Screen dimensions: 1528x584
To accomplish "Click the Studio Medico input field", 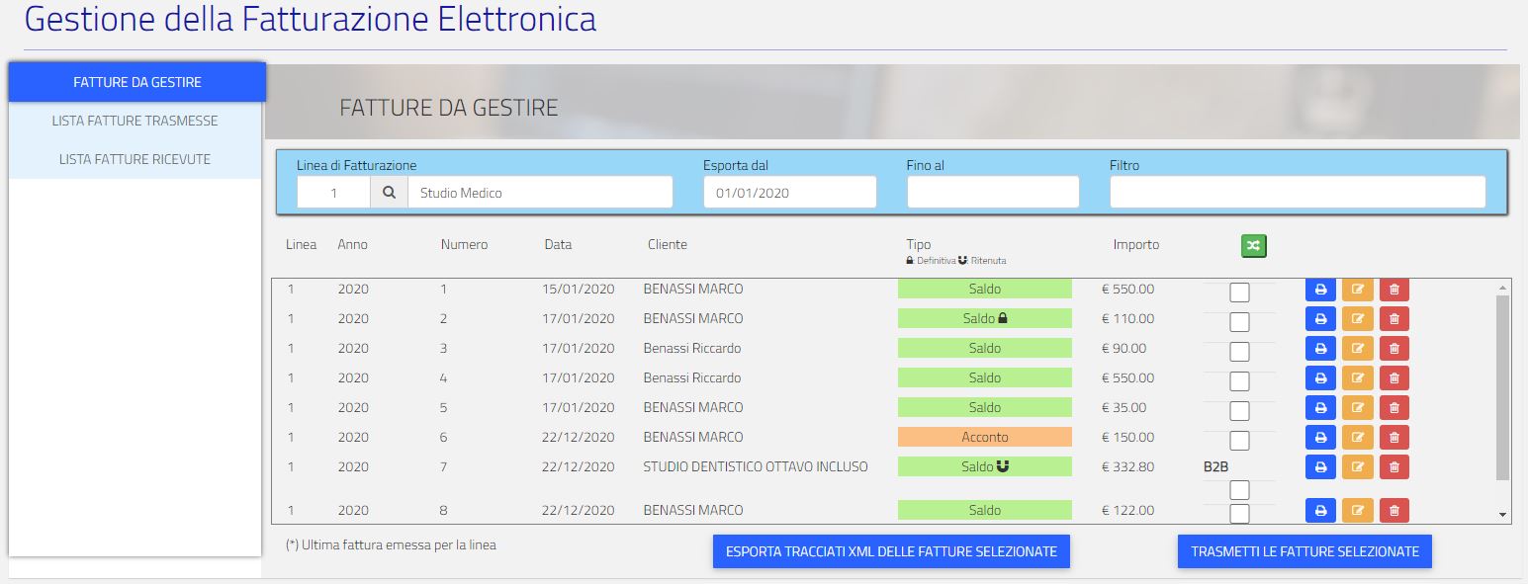I will (540, 191).
